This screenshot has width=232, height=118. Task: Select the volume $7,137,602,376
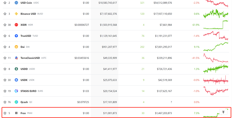point(108,14)
